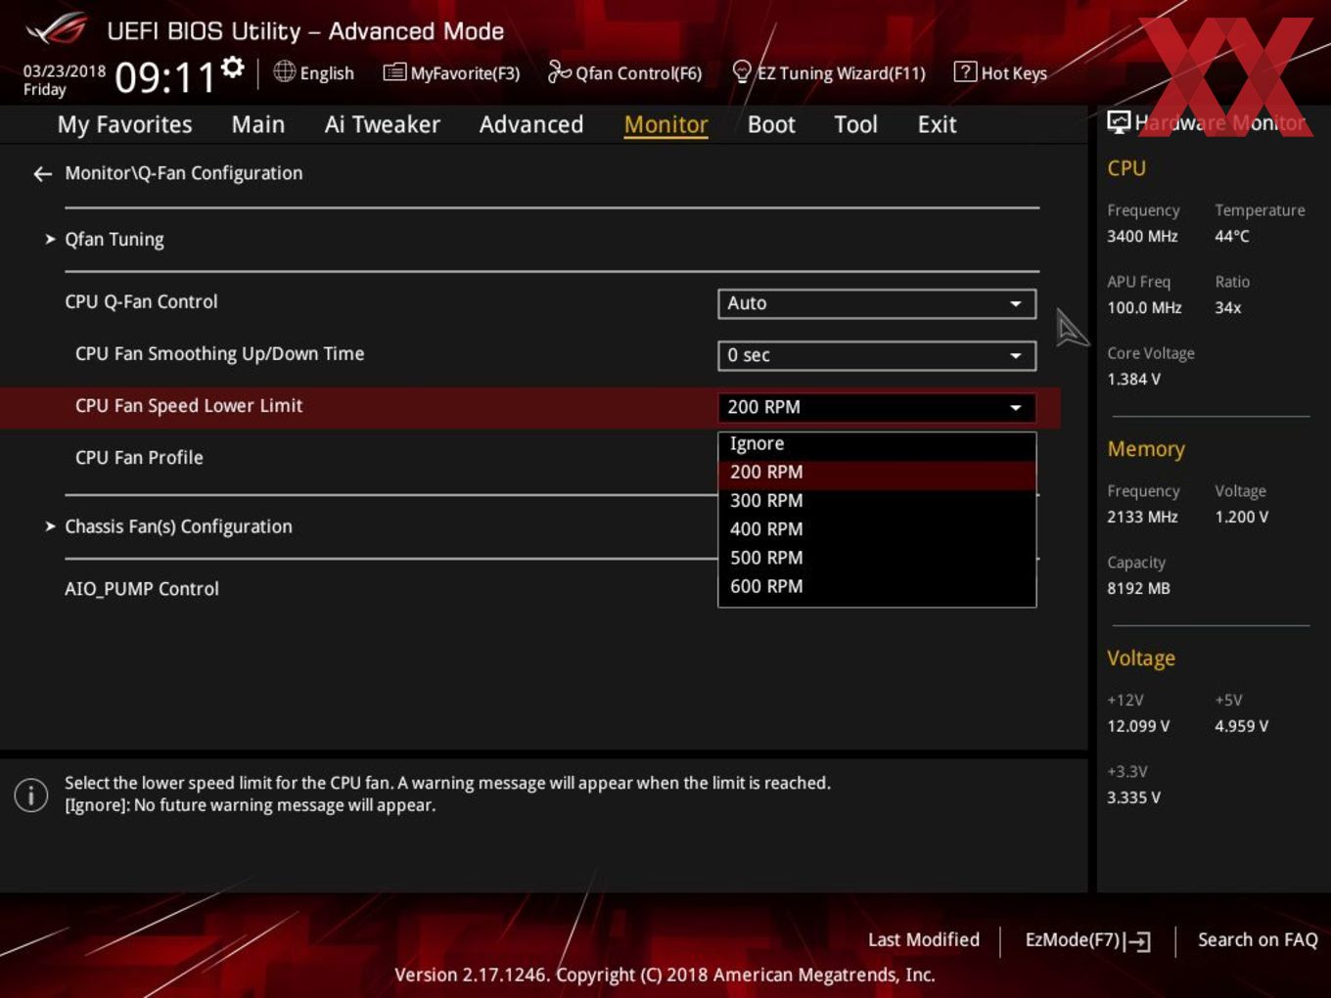1331x998 pixels.
Task: Click Last Modified button
Action: (x=924, y=939)
